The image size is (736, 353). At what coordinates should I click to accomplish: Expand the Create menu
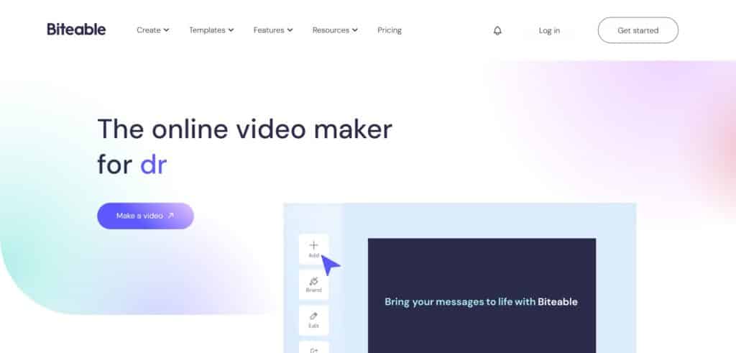point(152,30)
